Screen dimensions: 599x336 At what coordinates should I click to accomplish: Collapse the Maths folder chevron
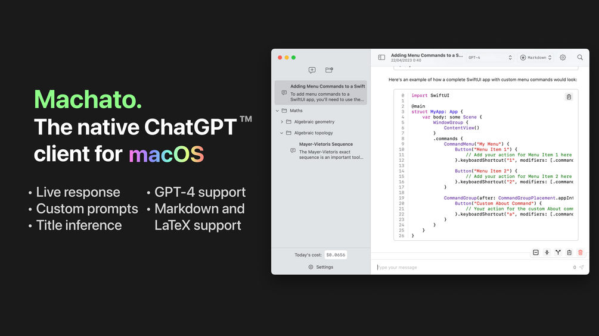[277, 111]
